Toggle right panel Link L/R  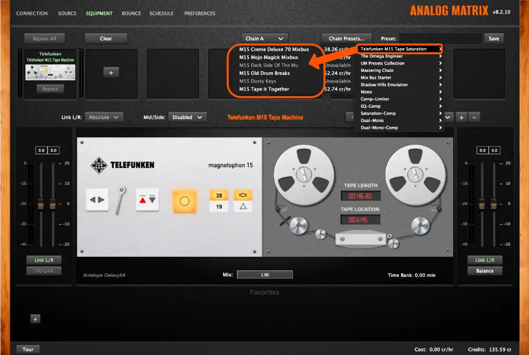(485, 260)
